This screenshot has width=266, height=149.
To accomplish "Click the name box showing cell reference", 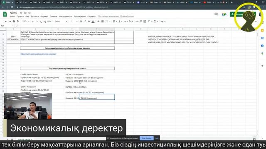I will tap(7, 26).
